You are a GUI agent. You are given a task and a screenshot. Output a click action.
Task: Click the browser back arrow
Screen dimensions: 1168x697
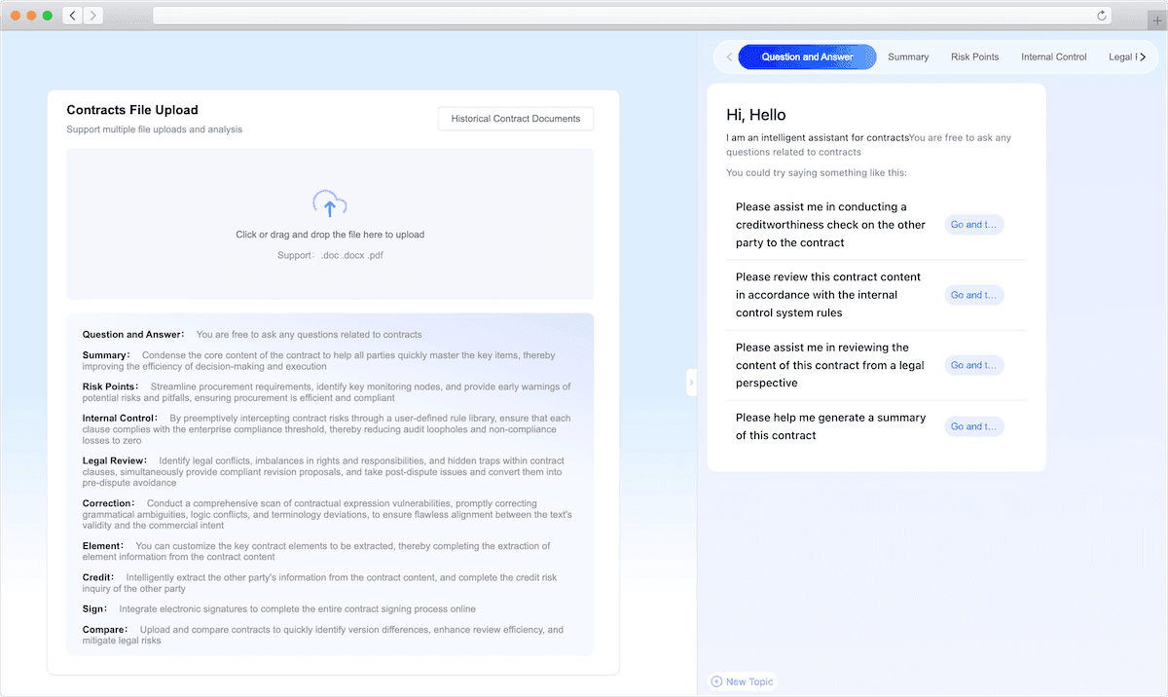(x=73, y=16)
